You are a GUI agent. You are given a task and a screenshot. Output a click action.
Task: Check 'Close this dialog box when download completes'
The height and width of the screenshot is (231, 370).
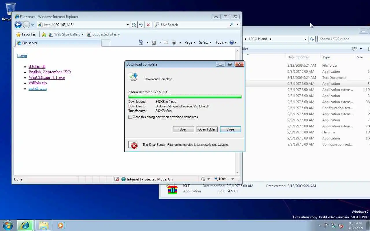130,117
